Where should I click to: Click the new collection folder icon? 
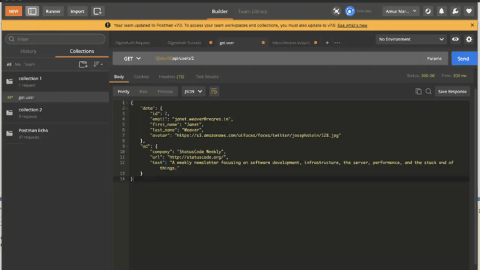point(83,64)
